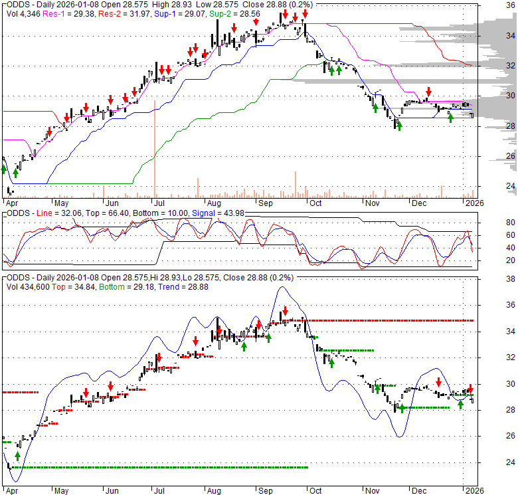Click the green buy arrow in April on bottom chart
Screen dimensions: 518x495
click(17, 456)
